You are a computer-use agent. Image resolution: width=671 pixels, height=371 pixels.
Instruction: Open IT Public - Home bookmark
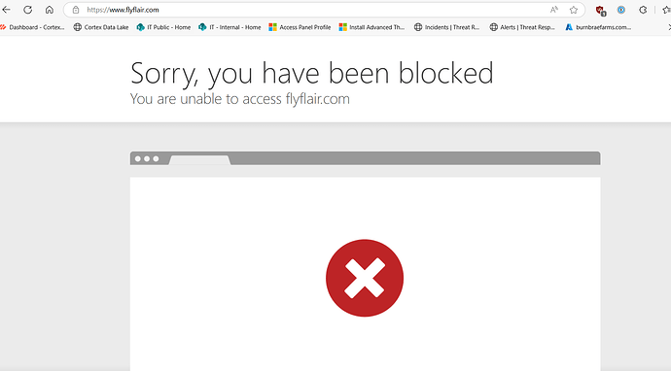tap(163, 27)
